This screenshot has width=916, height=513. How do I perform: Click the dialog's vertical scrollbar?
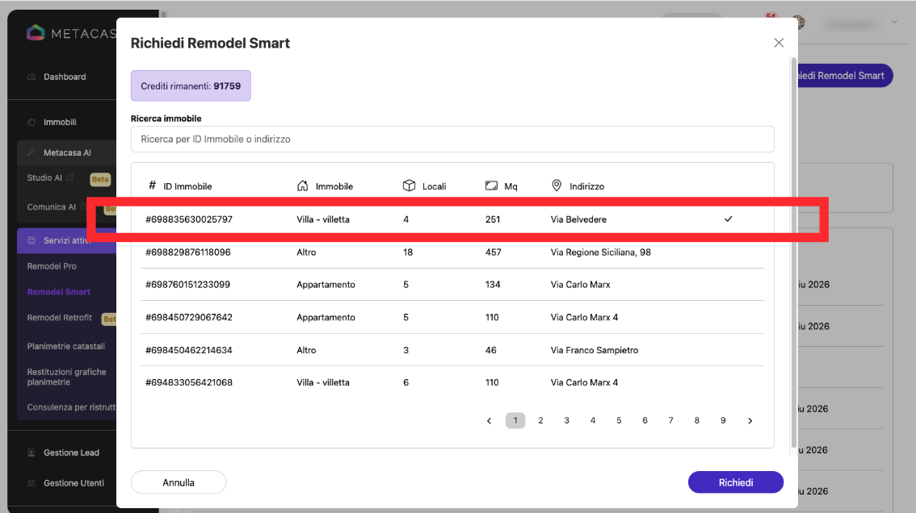pyautogui.click(x=793, y=251)
